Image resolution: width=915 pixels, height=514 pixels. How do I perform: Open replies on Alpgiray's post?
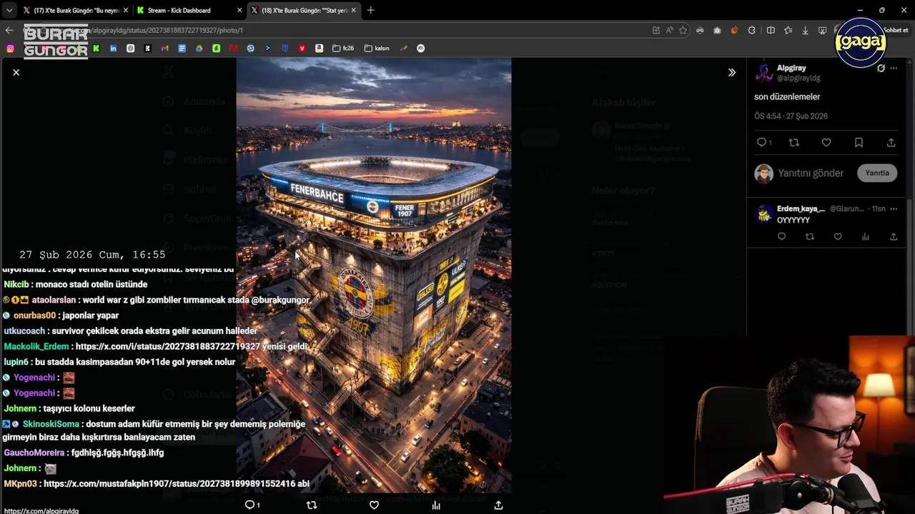[763, 143]
